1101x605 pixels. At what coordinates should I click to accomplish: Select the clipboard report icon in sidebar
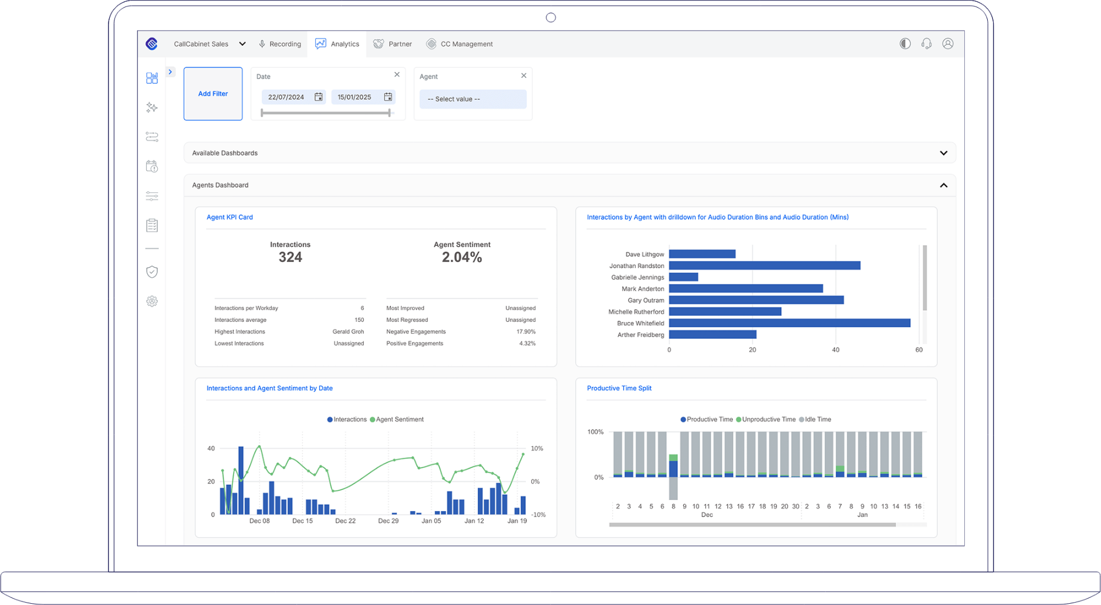tap(151, 225)
